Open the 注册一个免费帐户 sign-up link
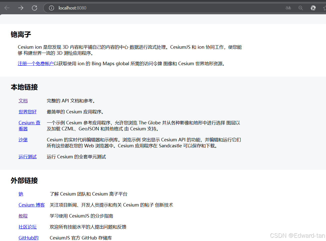Screen dimensions: 326x241 click(x=36, y=64)
